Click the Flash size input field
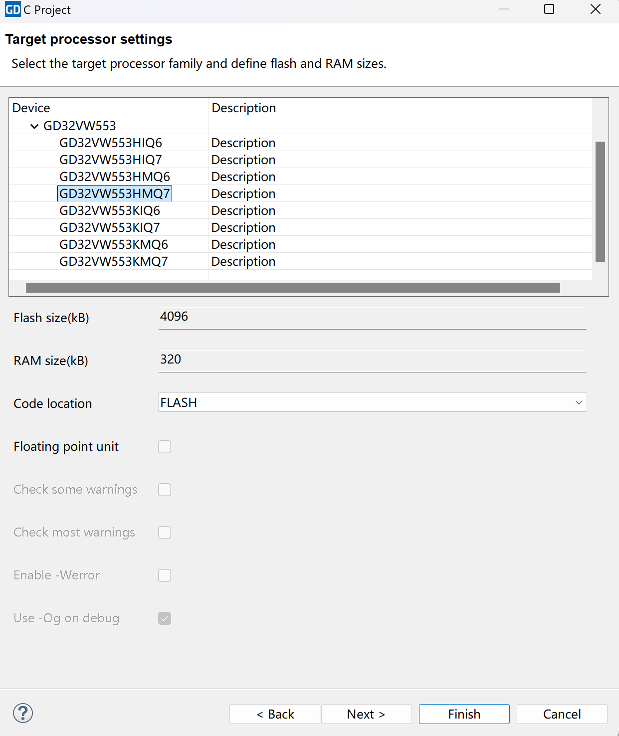This screenshot has width=619, height=736. click(x=372, y=318)
